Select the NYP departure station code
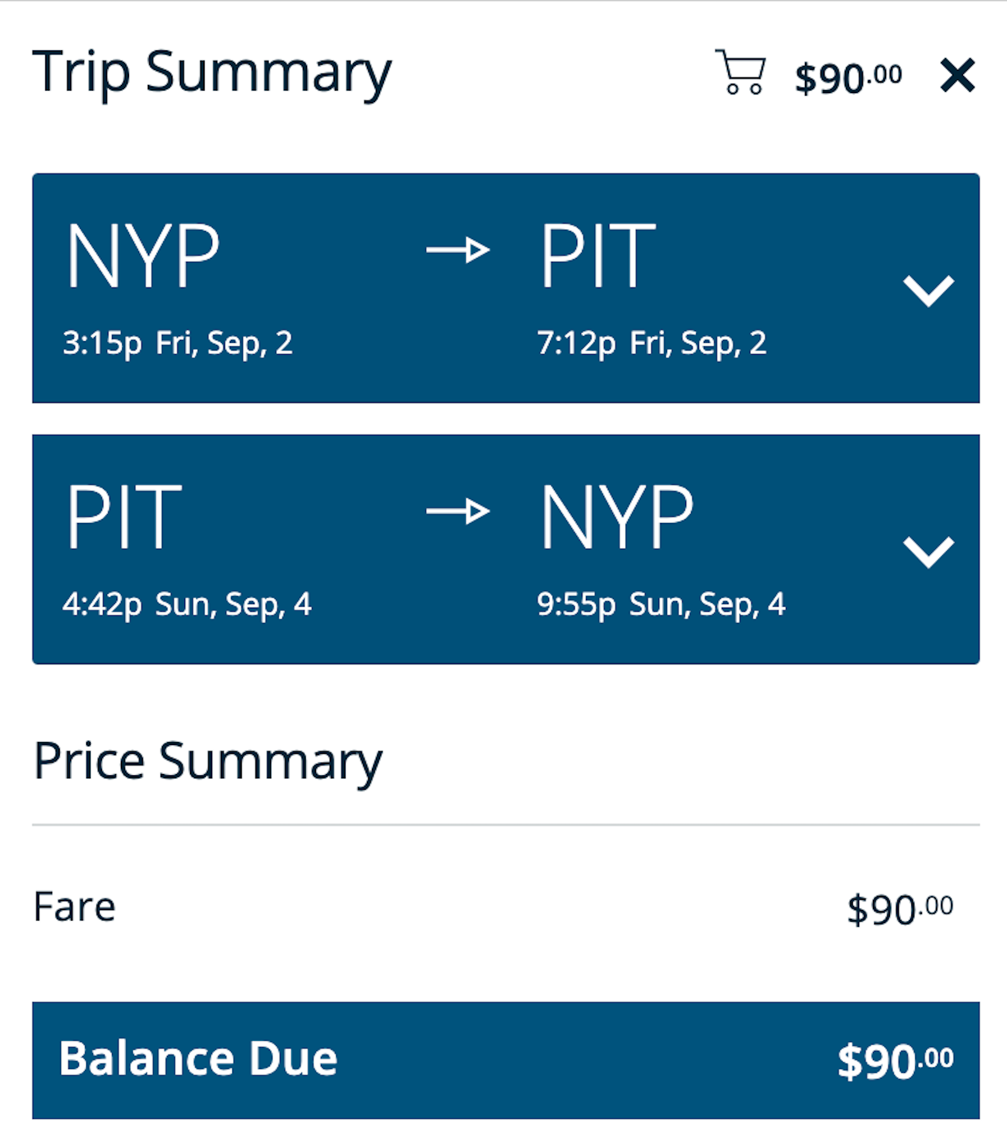Screen dimensions: 1007x1122 point(143,256)
